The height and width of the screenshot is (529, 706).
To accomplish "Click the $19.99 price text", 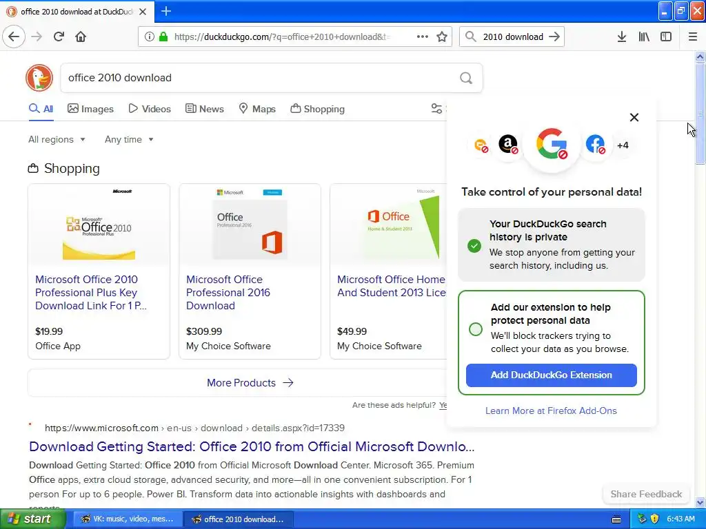I will coord(49,331).
